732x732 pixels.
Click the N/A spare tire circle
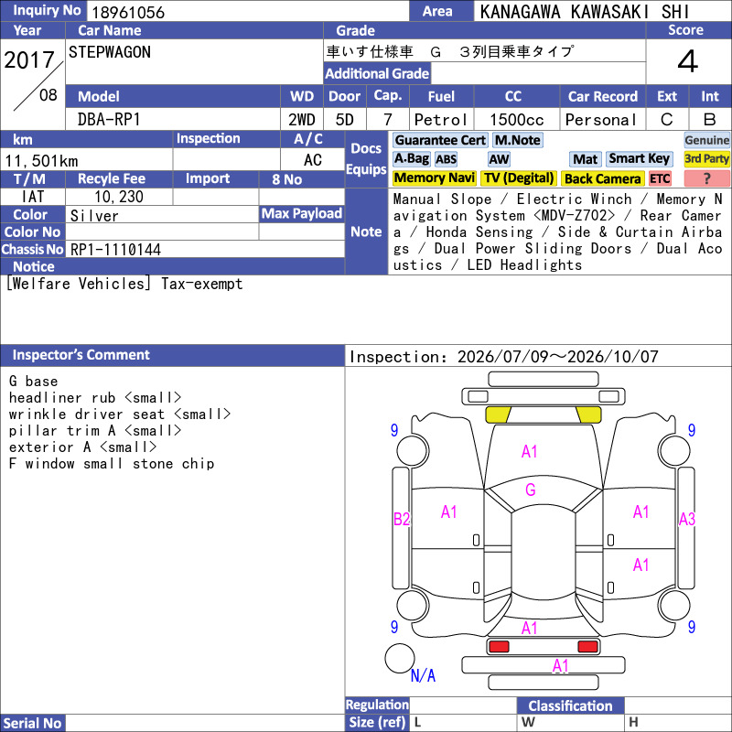point(400,658)
